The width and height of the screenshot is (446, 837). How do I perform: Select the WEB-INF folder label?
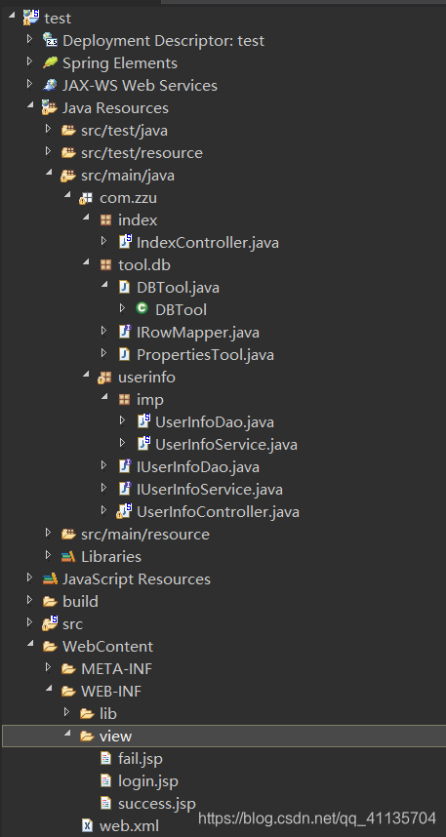pos(111,692)
